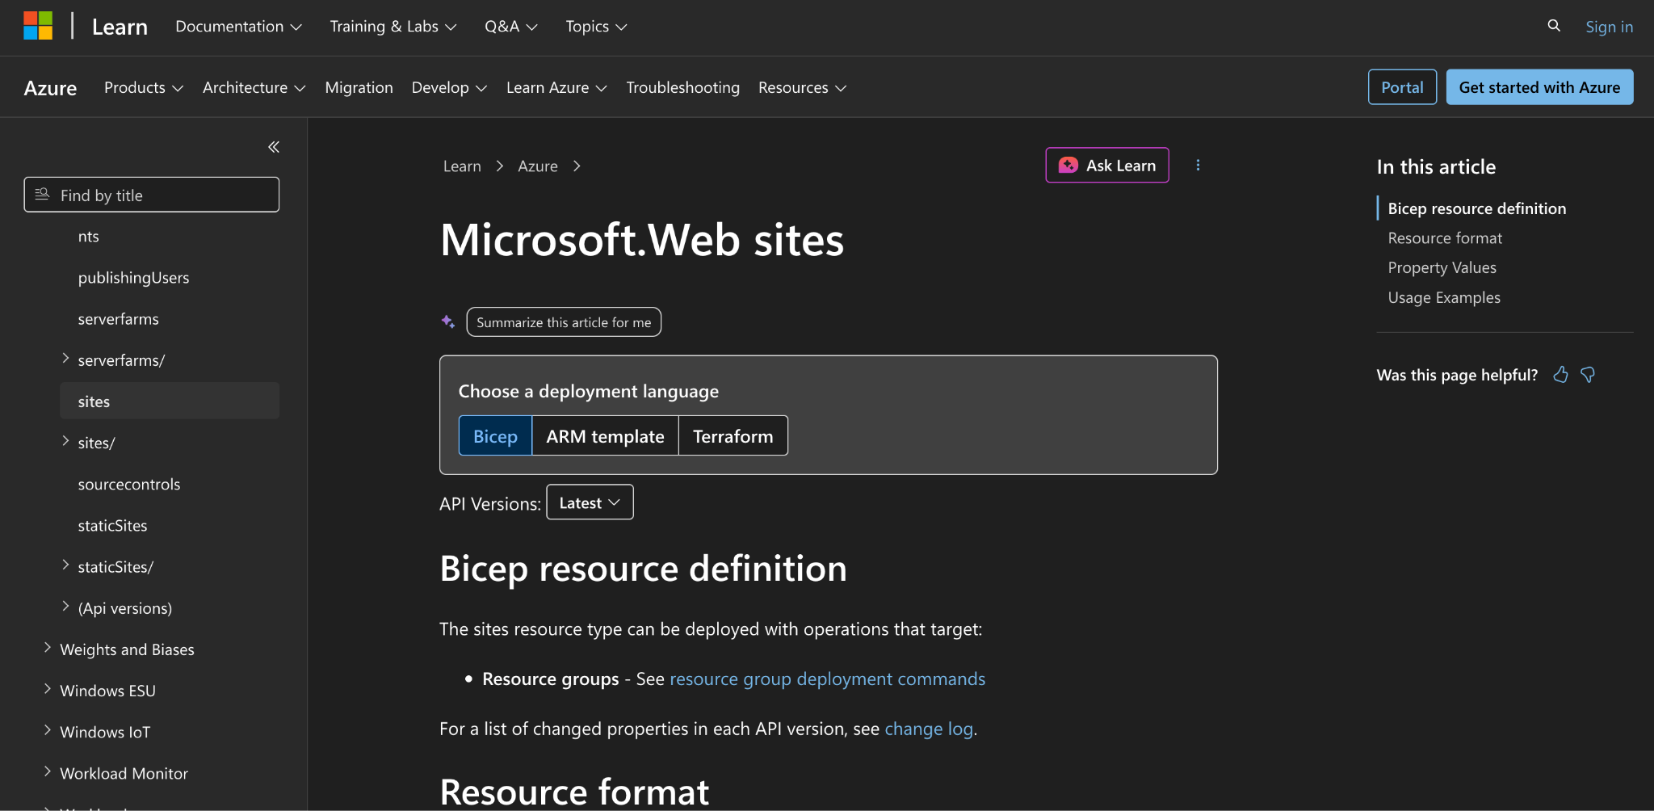Click Sign in
The image size is (1654, 811).
point(1609,27)
